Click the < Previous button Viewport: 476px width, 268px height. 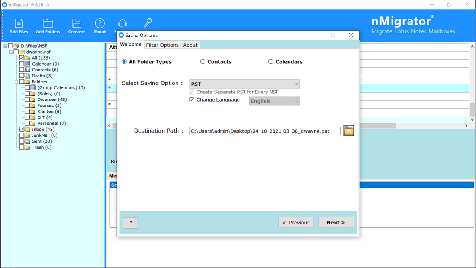click(296, 223)
